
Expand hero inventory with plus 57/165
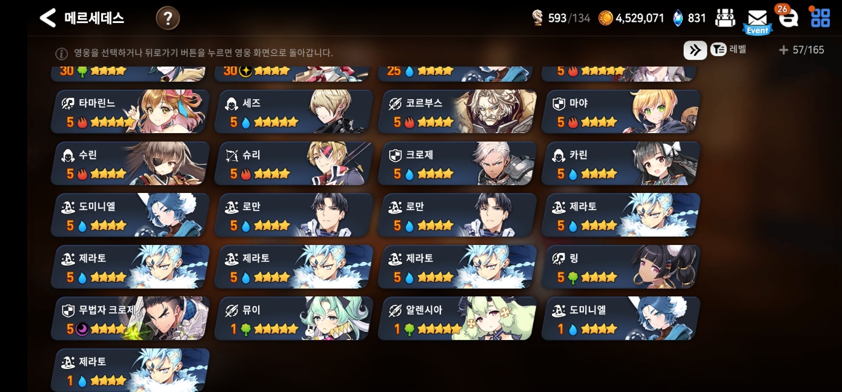pyautogui.click(x=801, y=50)
